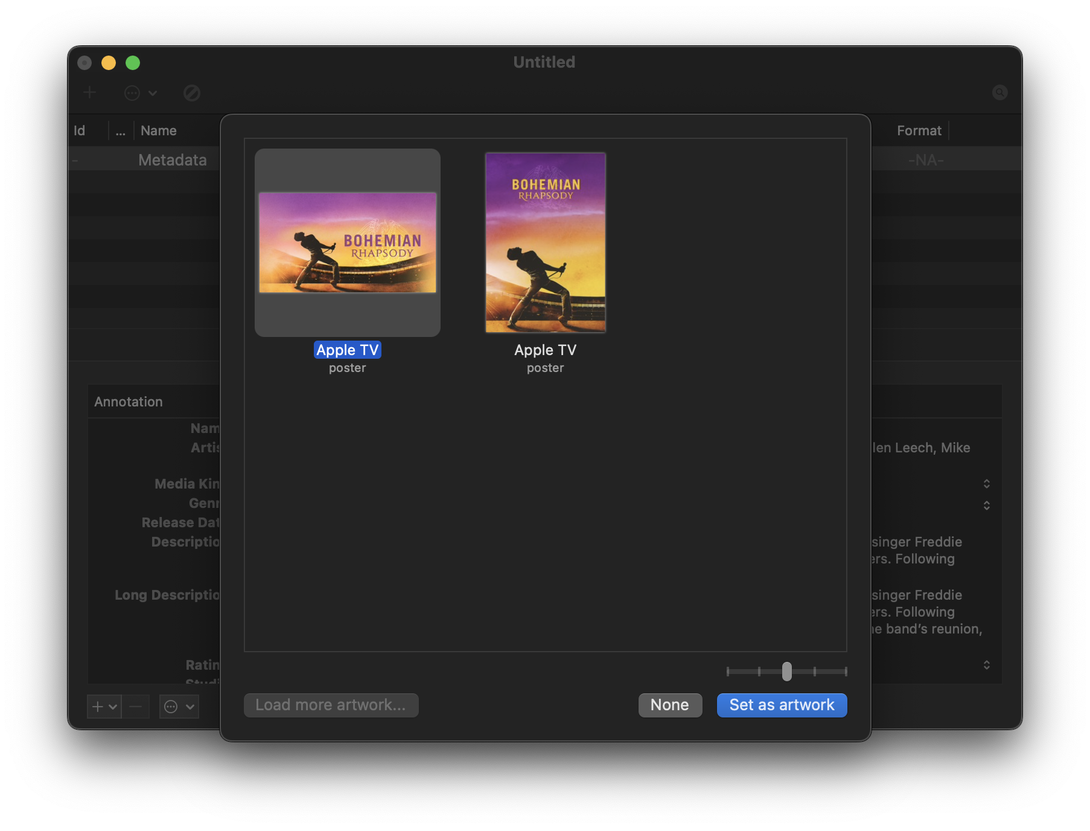Click the Format column header
The height and width of the screenshot is (831, 1090).
click(919, 130)
